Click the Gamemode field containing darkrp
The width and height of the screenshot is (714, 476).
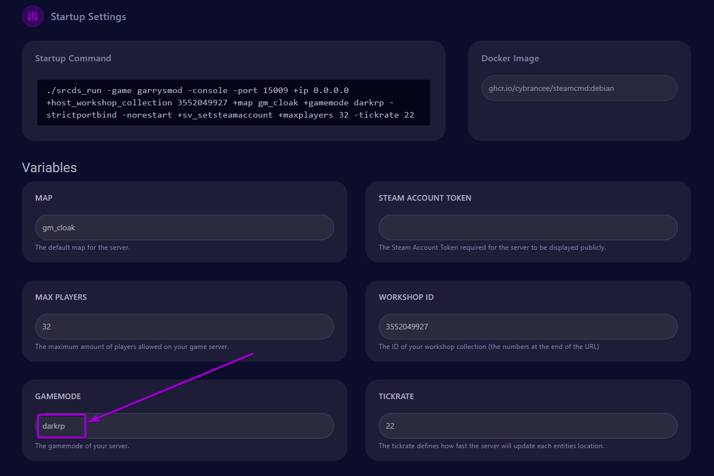coord(185,426)
